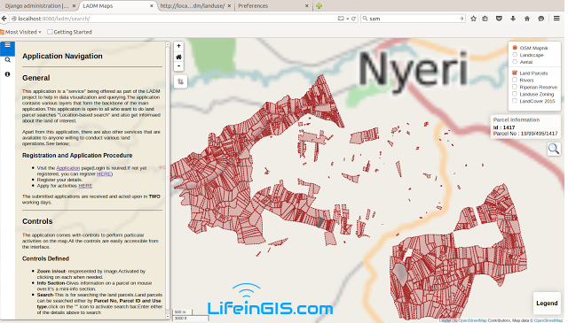
Task: Click the map zoom out minus button
Action: (x=178, y=65)
